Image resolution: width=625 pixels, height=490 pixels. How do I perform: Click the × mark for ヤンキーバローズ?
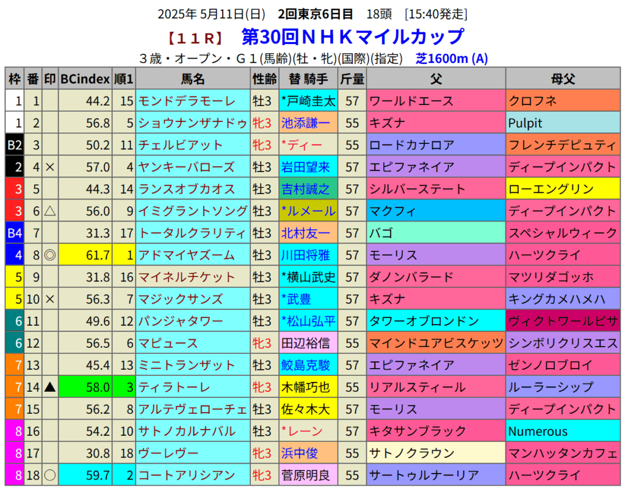[x=50, y=167]
